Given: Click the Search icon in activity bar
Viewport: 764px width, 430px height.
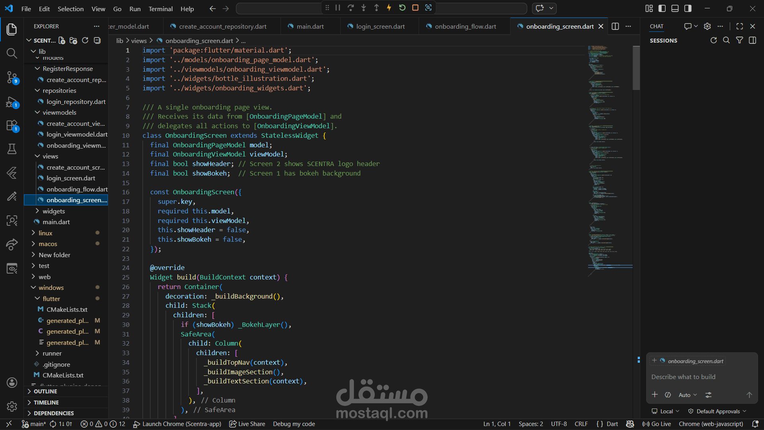Looking at the screenshot, I should click(12, 53).
